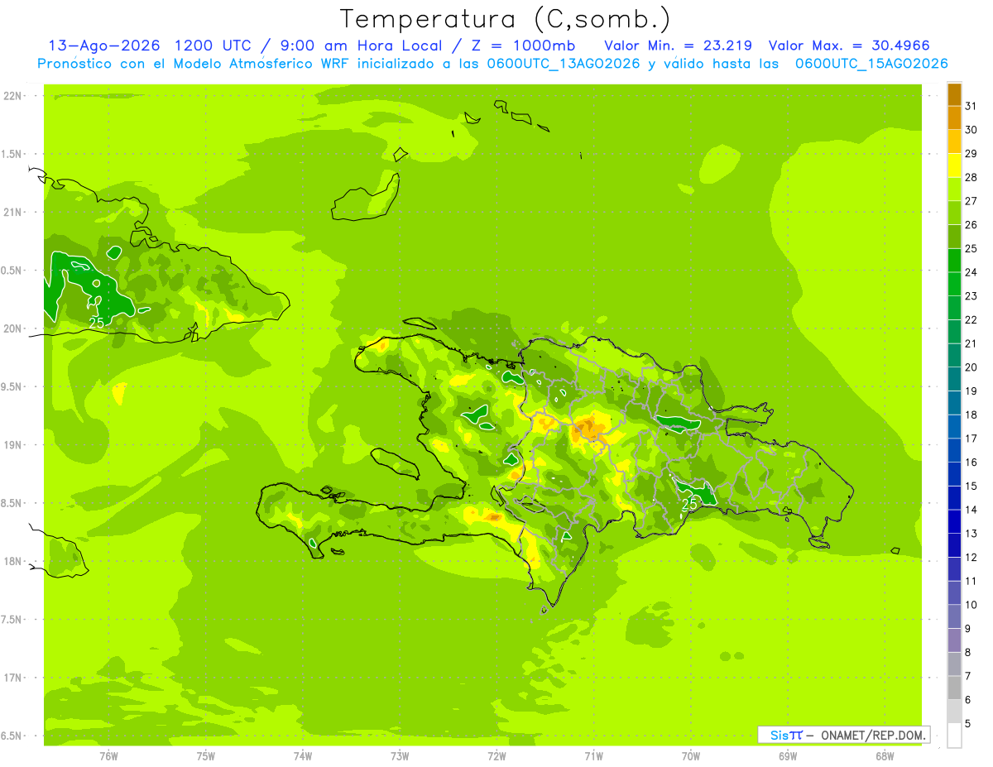The image size is (993, 767).
Task: Click the 22N latitude axis label
Action: pos(12,96)
